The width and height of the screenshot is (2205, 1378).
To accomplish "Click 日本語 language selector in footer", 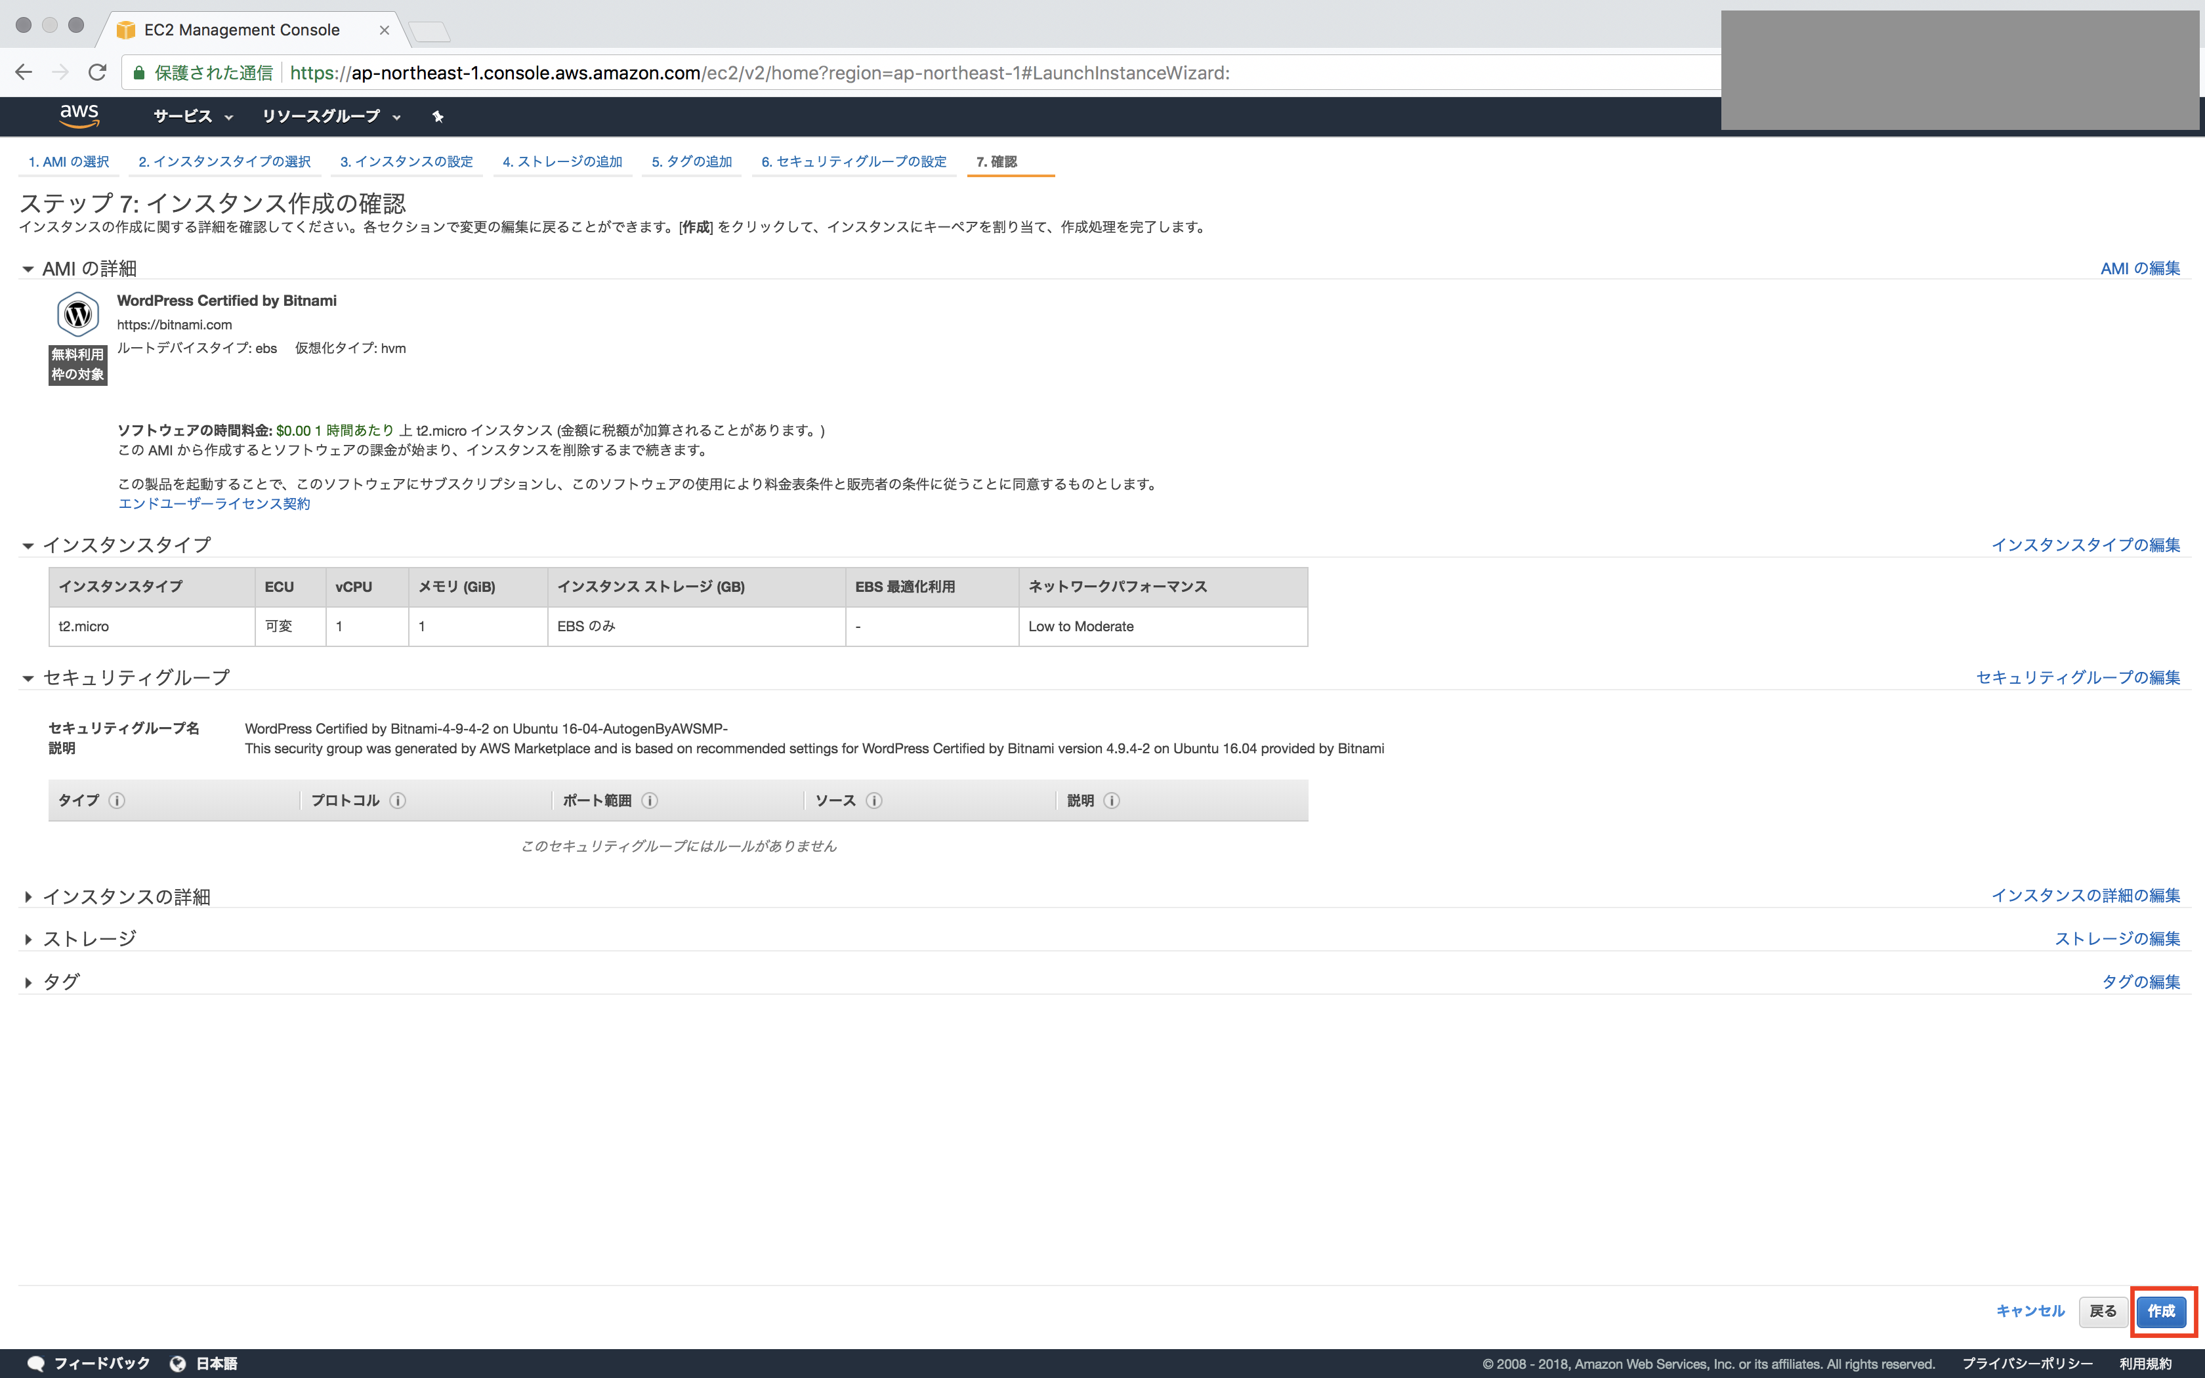I will [217, 1364].
